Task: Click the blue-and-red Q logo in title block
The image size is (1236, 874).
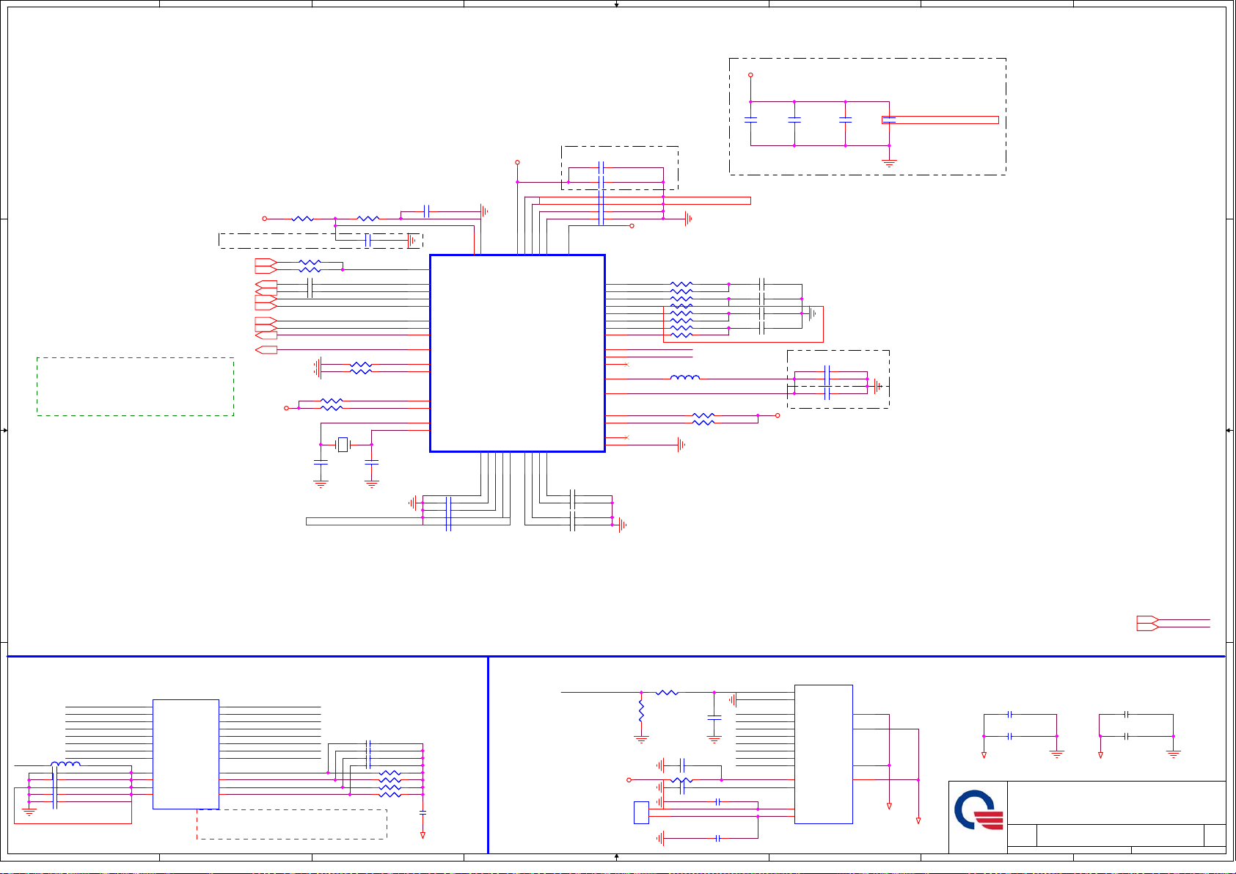Action: pyautogui.click(x=979, y=811)
